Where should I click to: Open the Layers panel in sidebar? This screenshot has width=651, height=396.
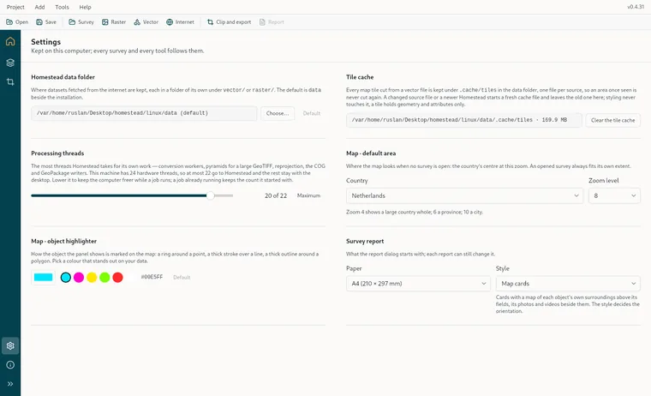pyautogui.click(x=10, y=63)
